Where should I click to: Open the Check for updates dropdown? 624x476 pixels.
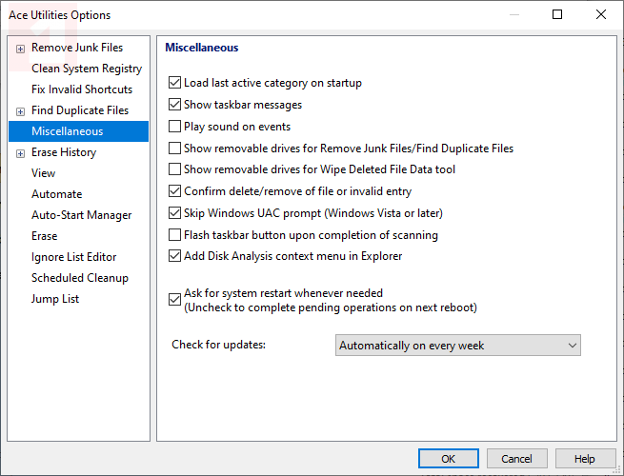coord(458,346)
